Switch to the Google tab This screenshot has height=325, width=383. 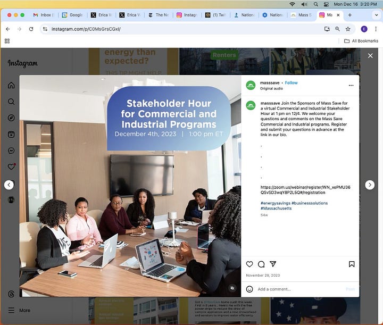pos(73,15)
